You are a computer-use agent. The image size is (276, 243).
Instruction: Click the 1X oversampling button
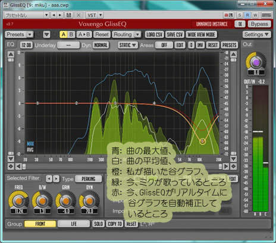(x=240, y=24)
